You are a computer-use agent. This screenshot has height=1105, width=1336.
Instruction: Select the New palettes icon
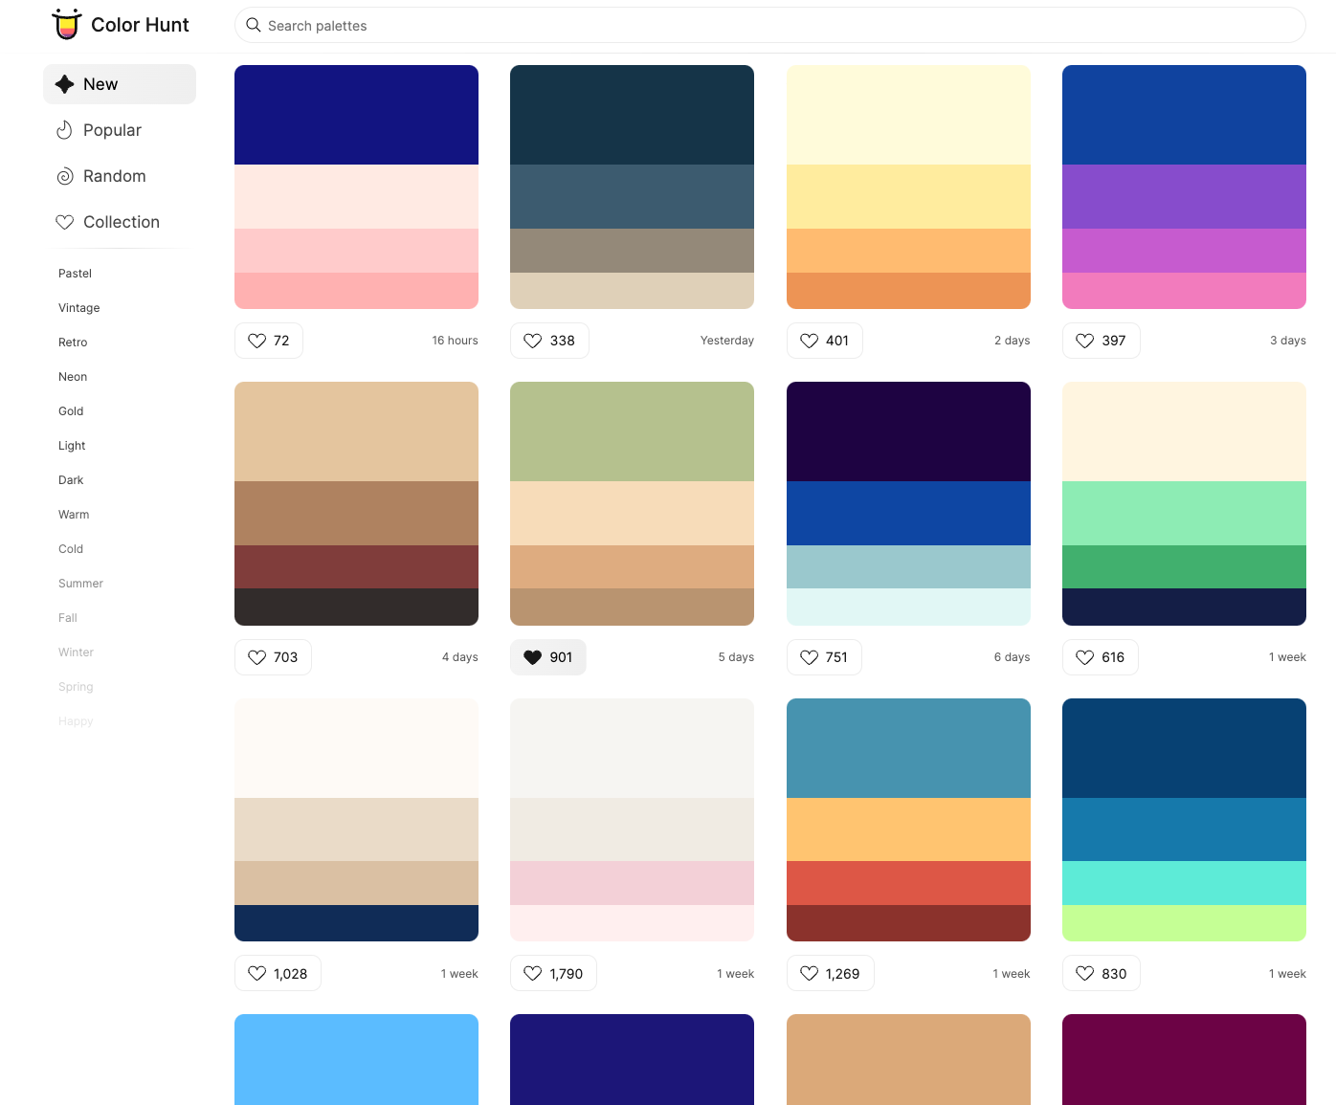click(64, 84)
